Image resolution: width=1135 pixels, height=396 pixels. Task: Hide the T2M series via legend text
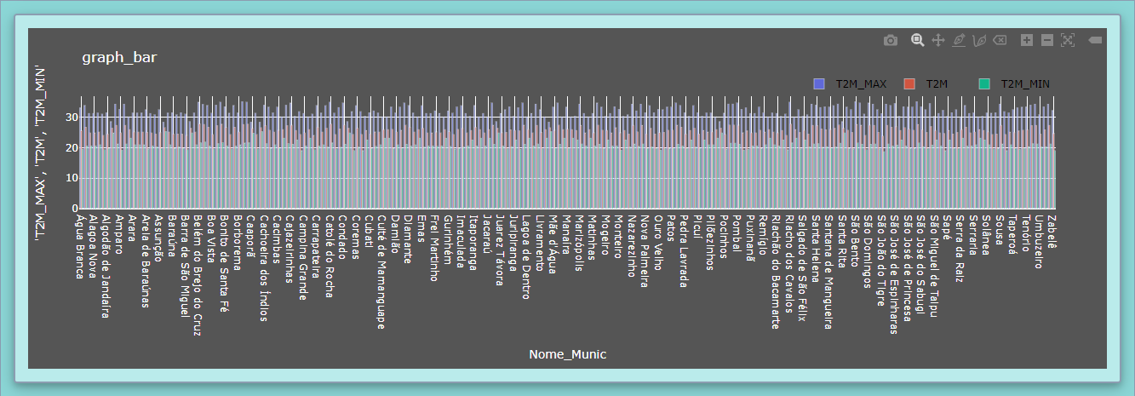(937, 83)
